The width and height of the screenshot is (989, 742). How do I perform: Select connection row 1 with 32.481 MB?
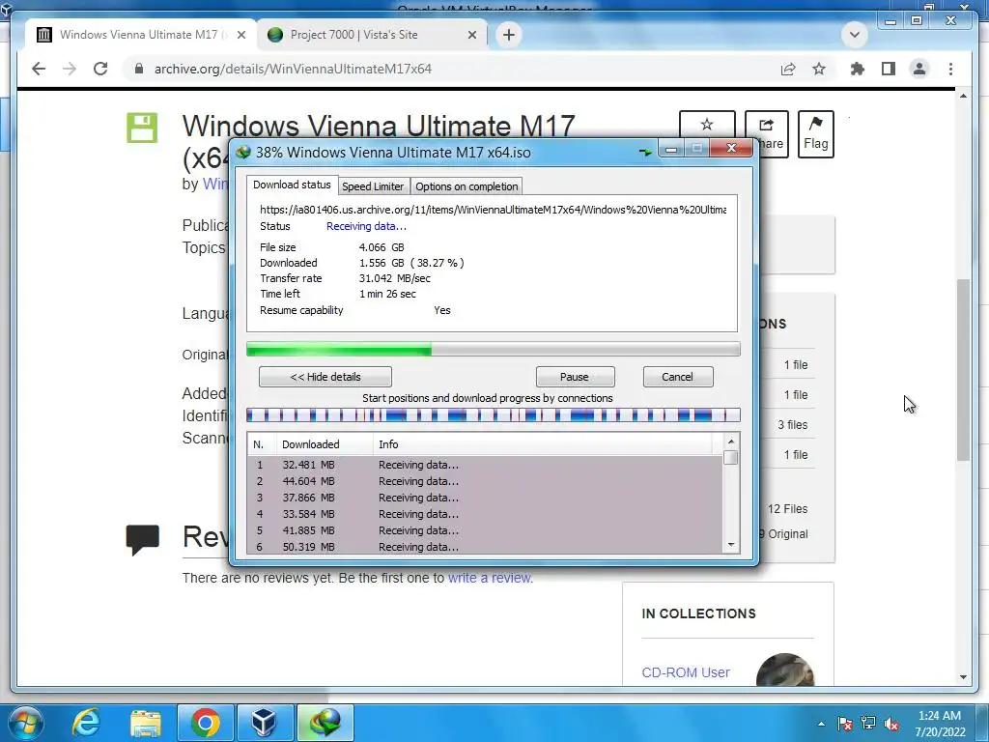[x=485, y=465]
